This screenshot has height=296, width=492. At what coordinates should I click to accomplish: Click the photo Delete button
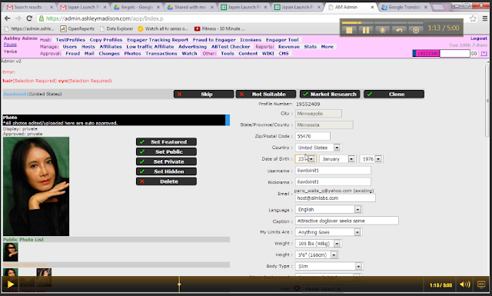[166, 181]
